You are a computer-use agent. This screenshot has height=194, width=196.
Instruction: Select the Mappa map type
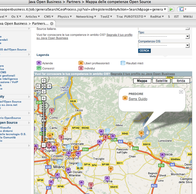click(142, 81)
